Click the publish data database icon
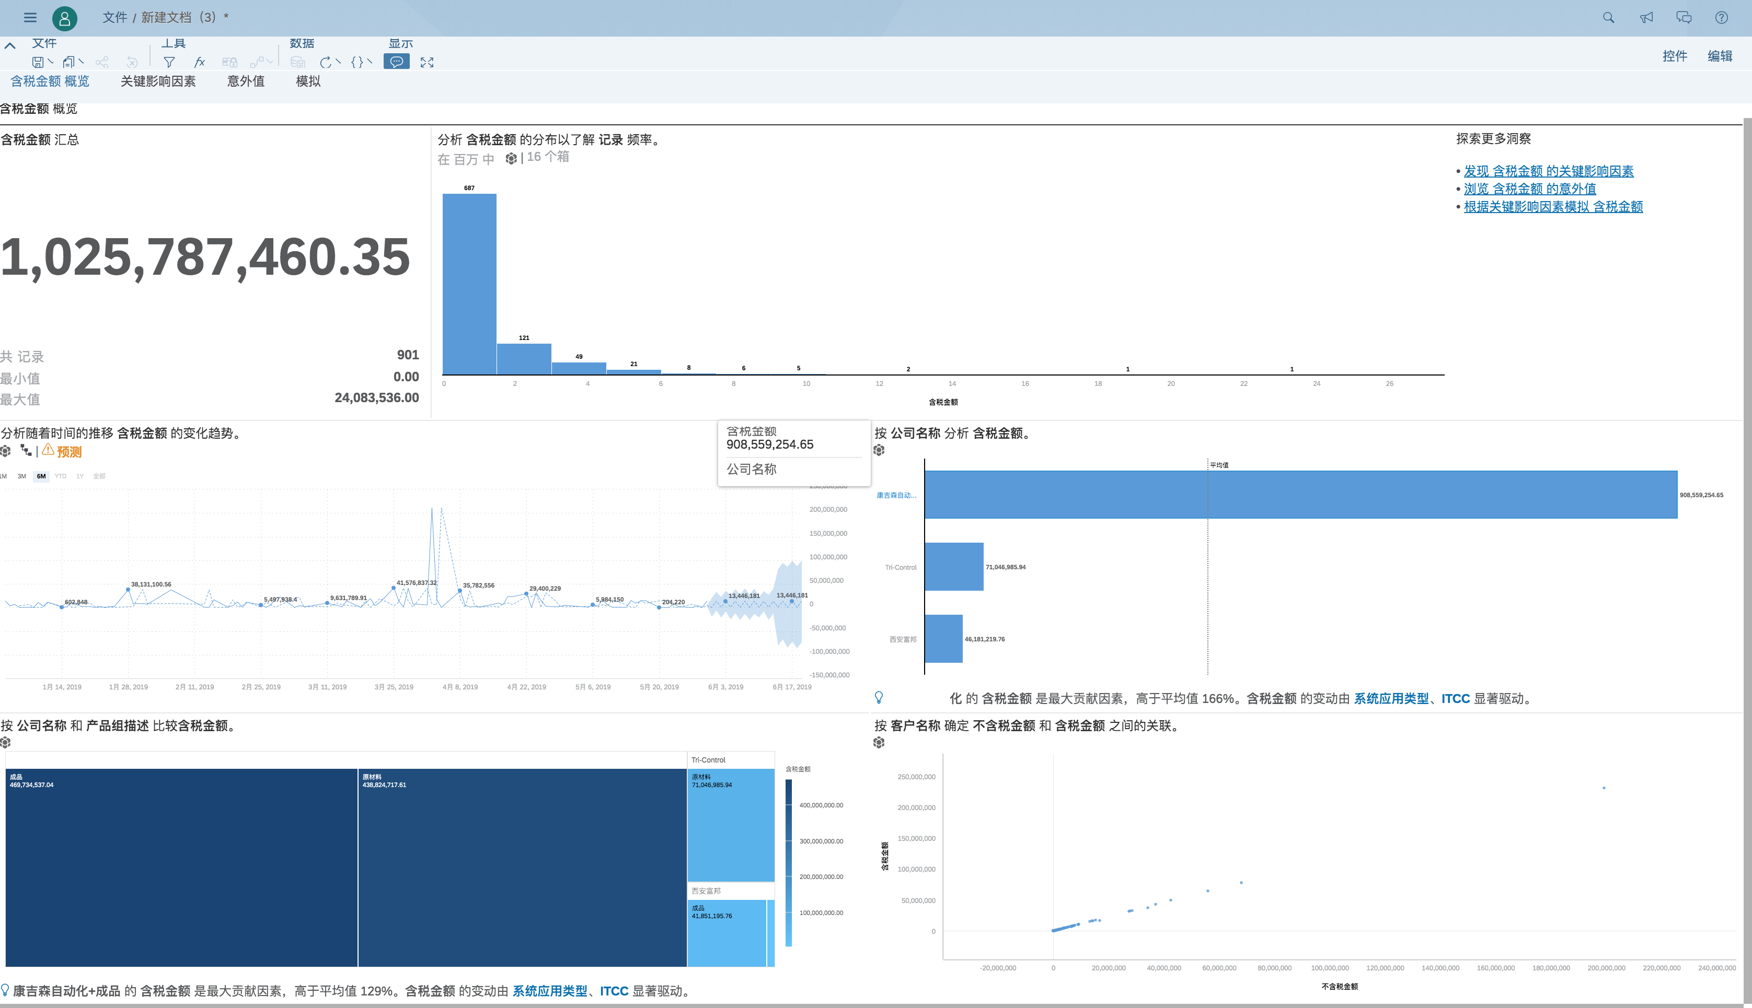Screen dimensions: 1752x1008 click(x=297, y=62)
